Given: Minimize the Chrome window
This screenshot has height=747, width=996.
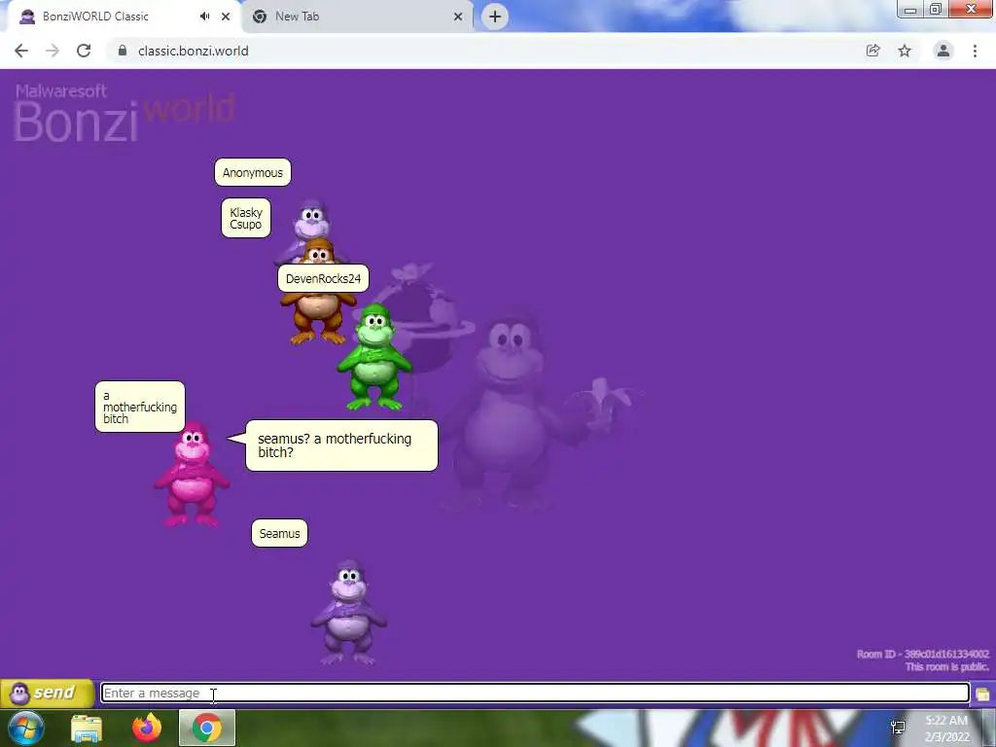Looking at the screenshot, I should pyautogui.click(x=910, y=9).
